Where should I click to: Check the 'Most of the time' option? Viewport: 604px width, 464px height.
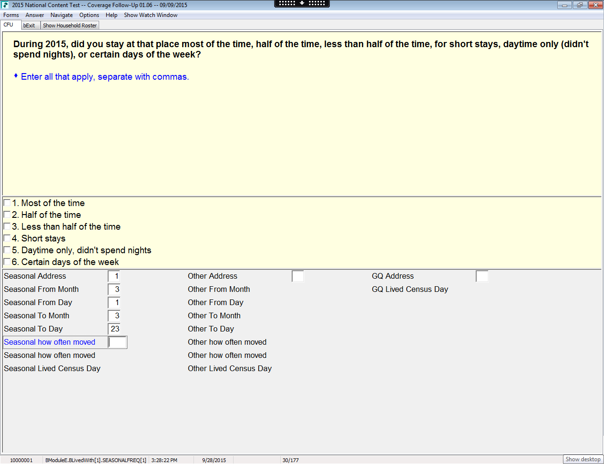[7, 203]
